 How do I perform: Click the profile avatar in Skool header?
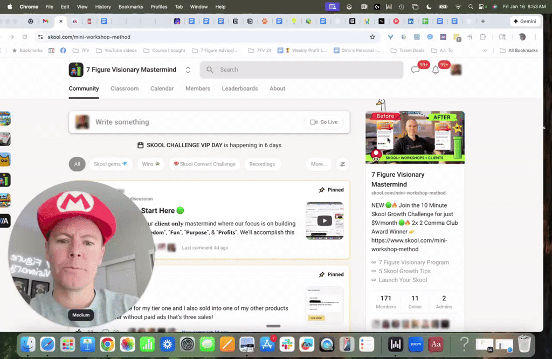coord(456,70)
